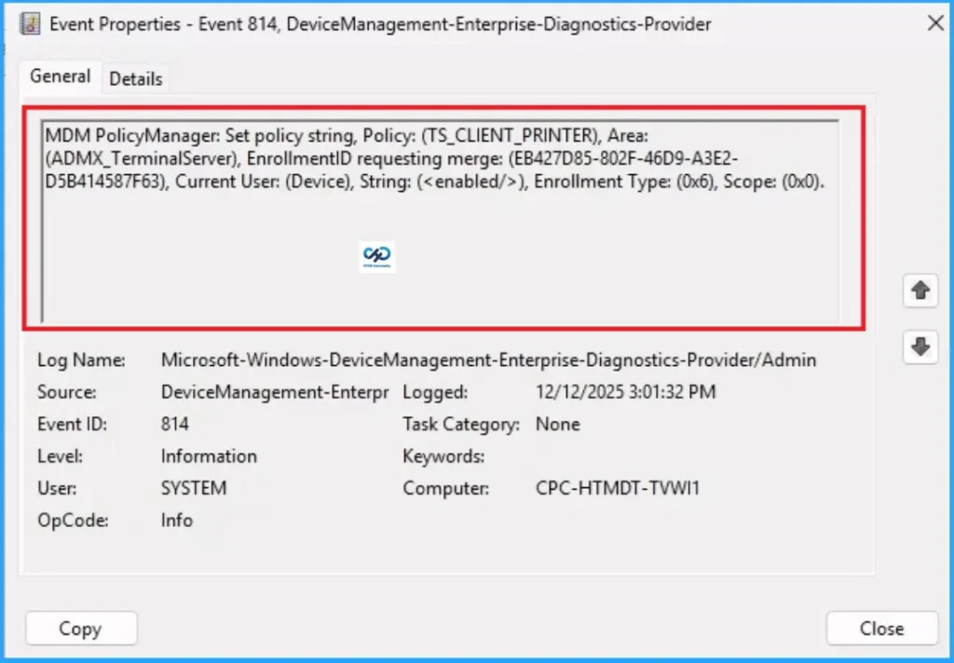Screen dimensions: 954x663
Task: Click the Info OpCode value
Action: click(x=177, y=521)
